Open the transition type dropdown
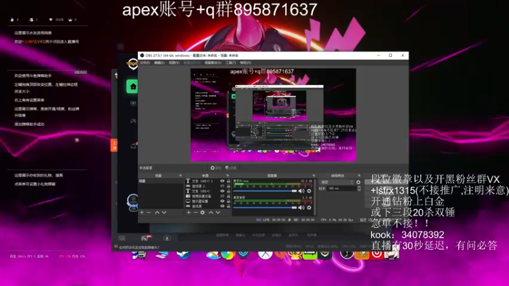Image resolution: width=509 pixels, height=286 pixels. pyautogui.click(x=337, y=182)
